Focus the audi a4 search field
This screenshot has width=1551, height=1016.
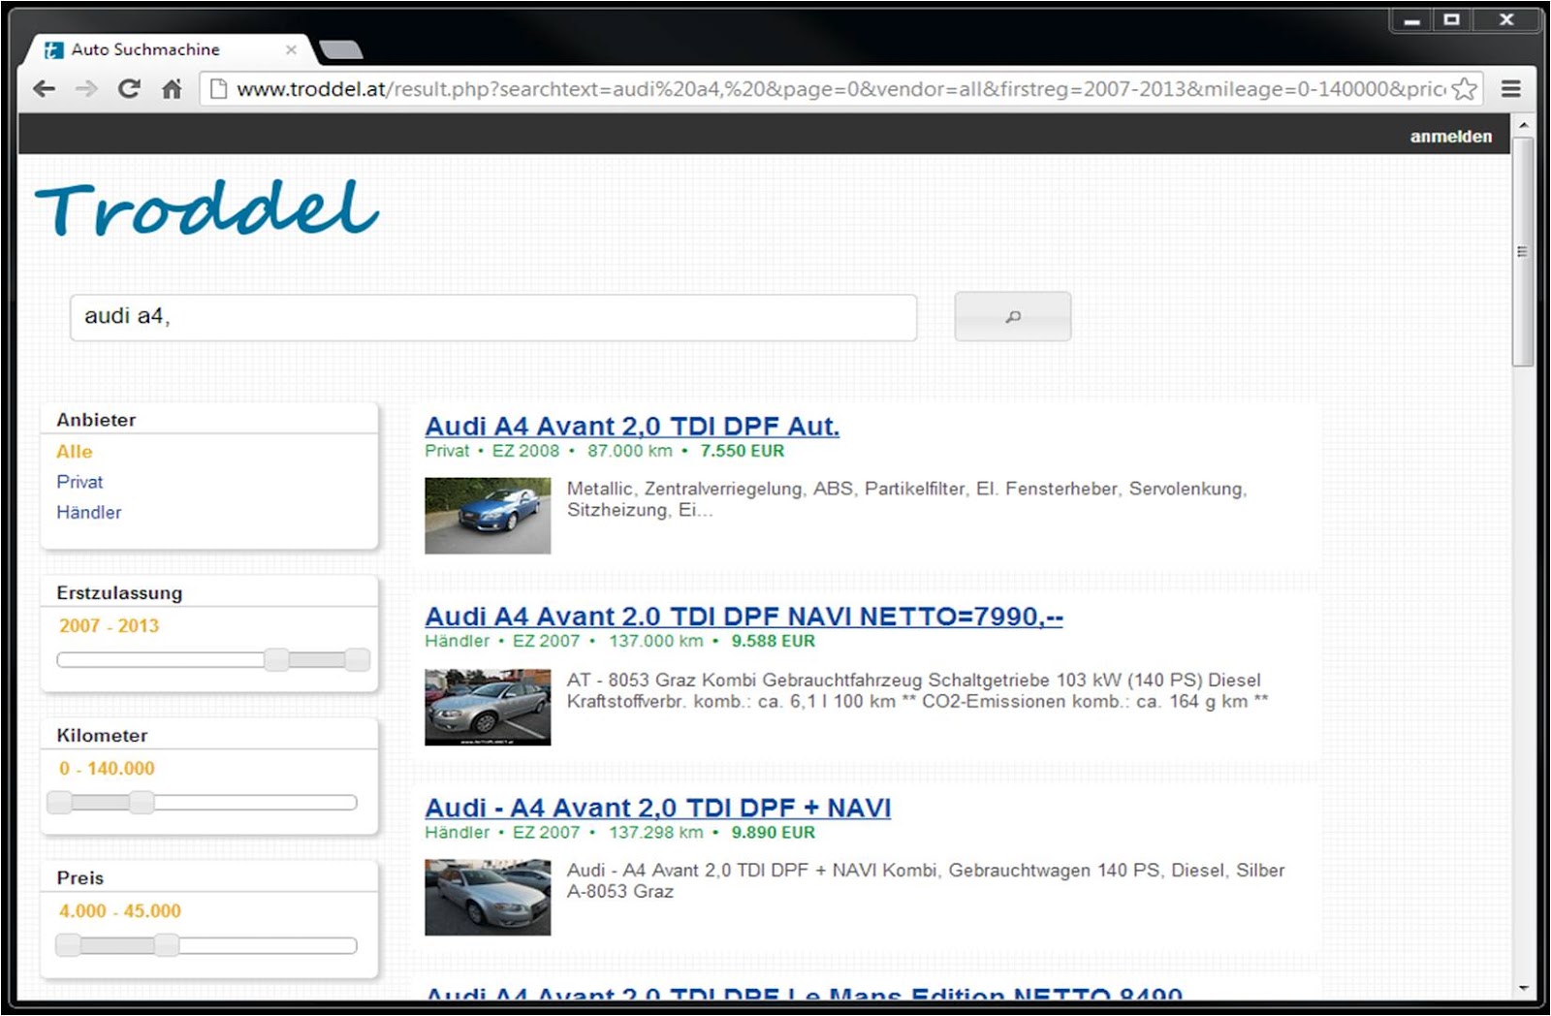coord(493,317)
